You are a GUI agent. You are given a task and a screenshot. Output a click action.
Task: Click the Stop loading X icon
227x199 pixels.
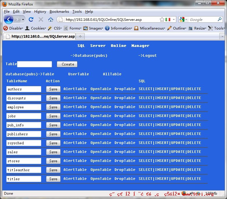point(41,19)
